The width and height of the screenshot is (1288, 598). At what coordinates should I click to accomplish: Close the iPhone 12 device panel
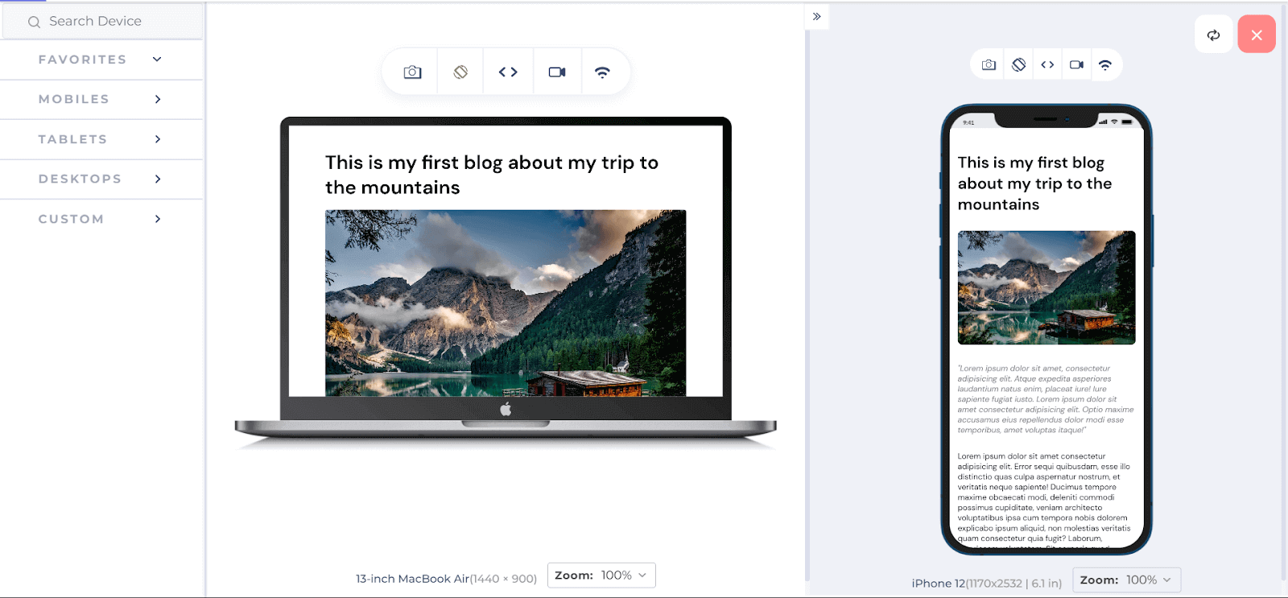coord(1257,35)
